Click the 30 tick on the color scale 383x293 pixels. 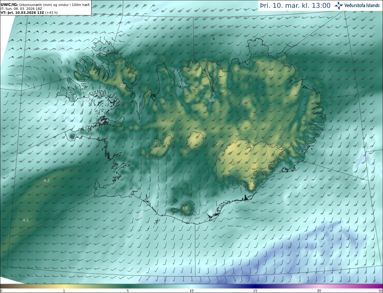pos(319,291)
